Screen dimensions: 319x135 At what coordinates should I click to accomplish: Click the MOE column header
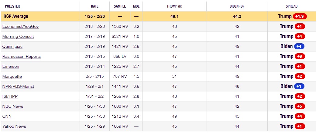(x=136, y=6)
